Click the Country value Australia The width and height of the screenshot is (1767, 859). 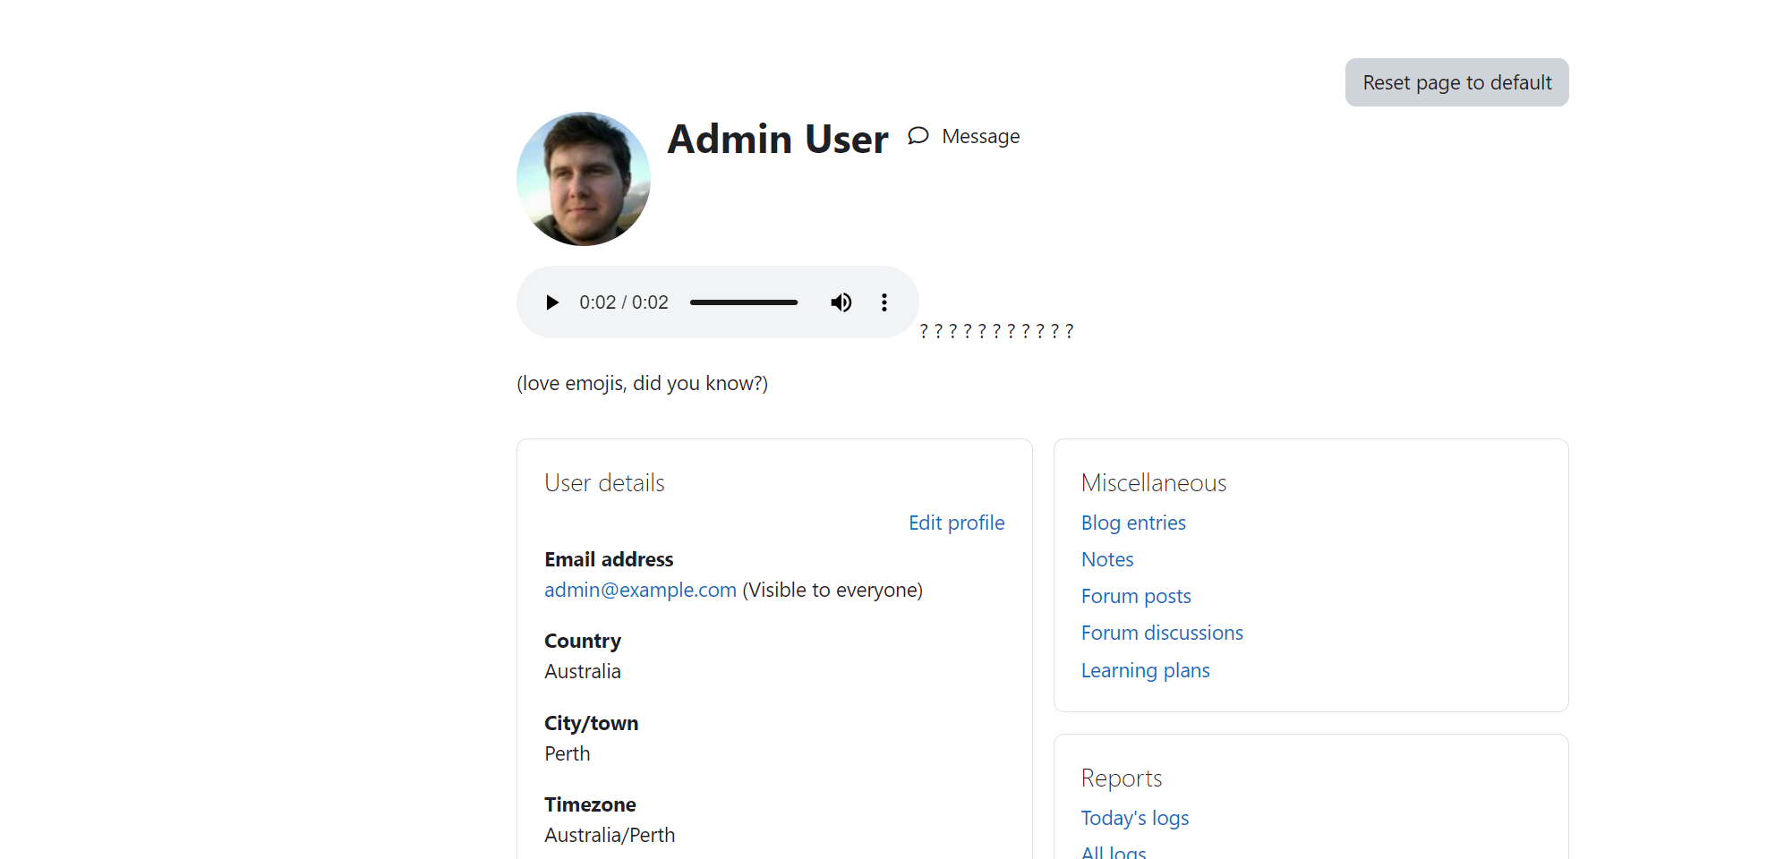pyautogui.click(x=582, y=671)
